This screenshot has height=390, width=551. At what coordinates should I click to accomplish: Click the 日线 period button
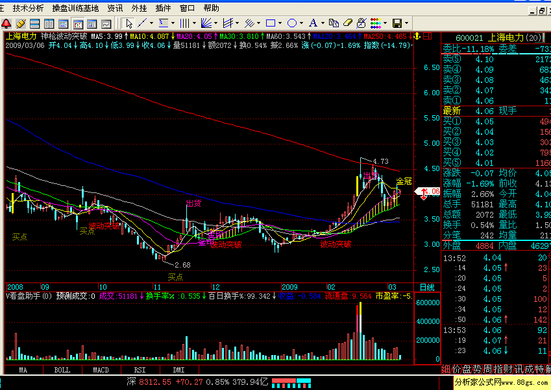coord(427,287)
